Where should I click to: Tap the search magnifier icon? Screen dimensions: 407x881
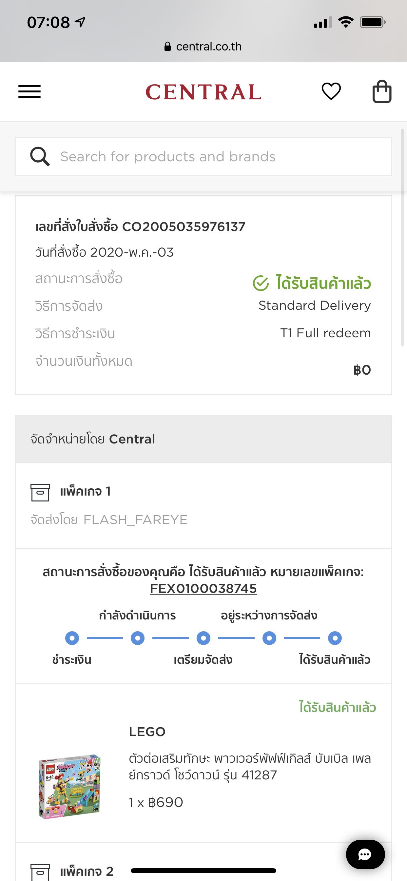[x=40, y=157]
